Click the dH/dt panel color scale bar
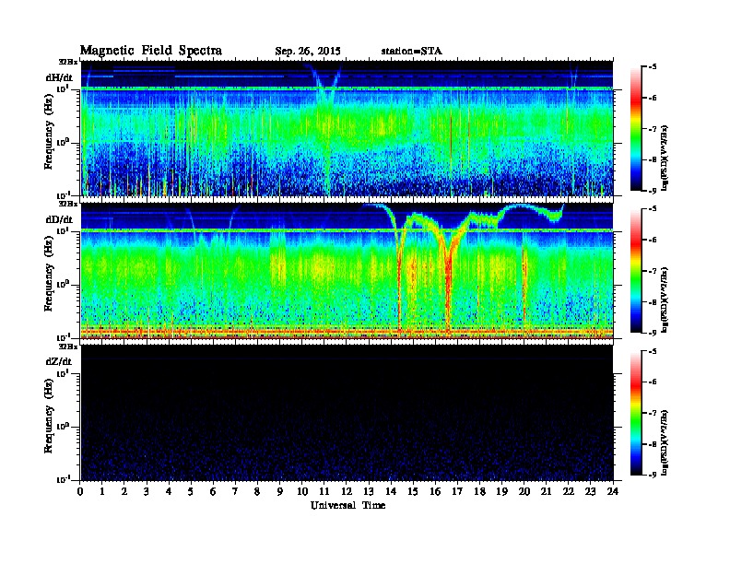730x564 pixels. pos(635,129)
